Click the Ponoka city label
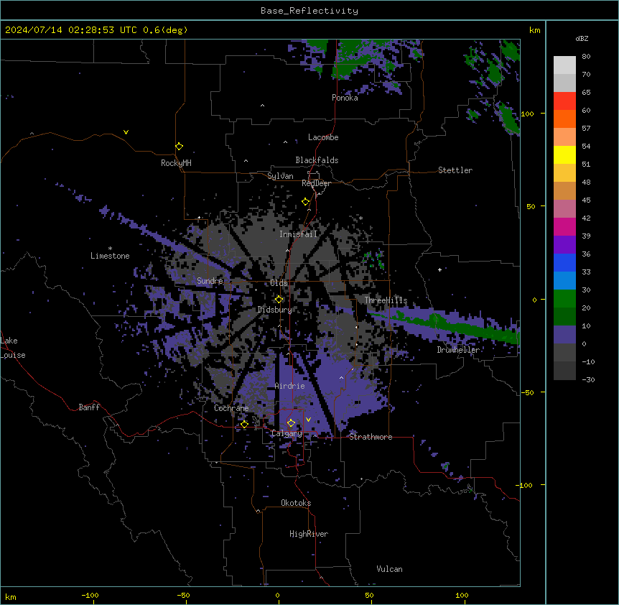Viewport: 619px width, 605px height. [x=345, y=98]
